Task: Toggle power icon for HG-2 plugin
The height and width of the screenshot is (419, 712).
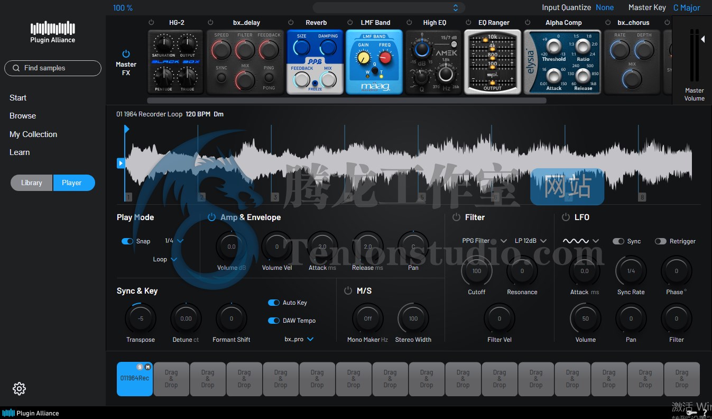Action: click(151, 22)
